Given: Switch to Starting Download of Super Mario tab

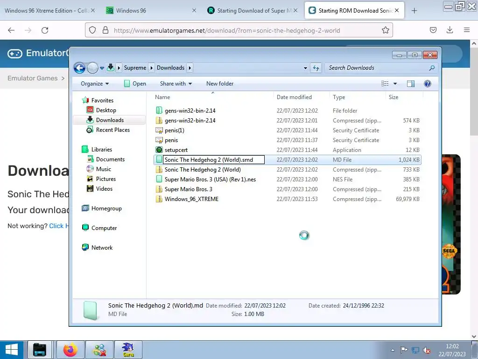Looking at the screenshot, I should [x=253, y=10].
